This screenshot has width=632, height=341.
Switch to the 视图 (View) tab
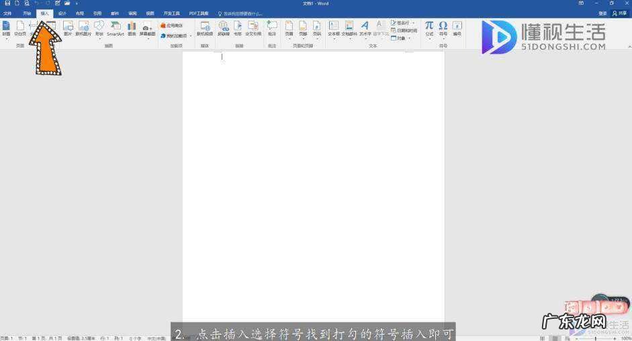point(150,13)
